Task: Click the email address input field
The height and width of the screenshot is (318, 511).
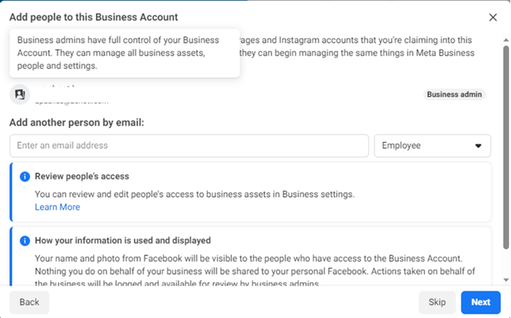Action: (189, 146)
